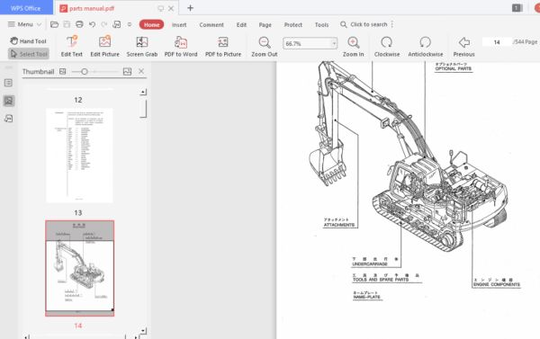Toggle the thumbnail sidebar panel icon
Screen dimensions: 540x339
9,101
